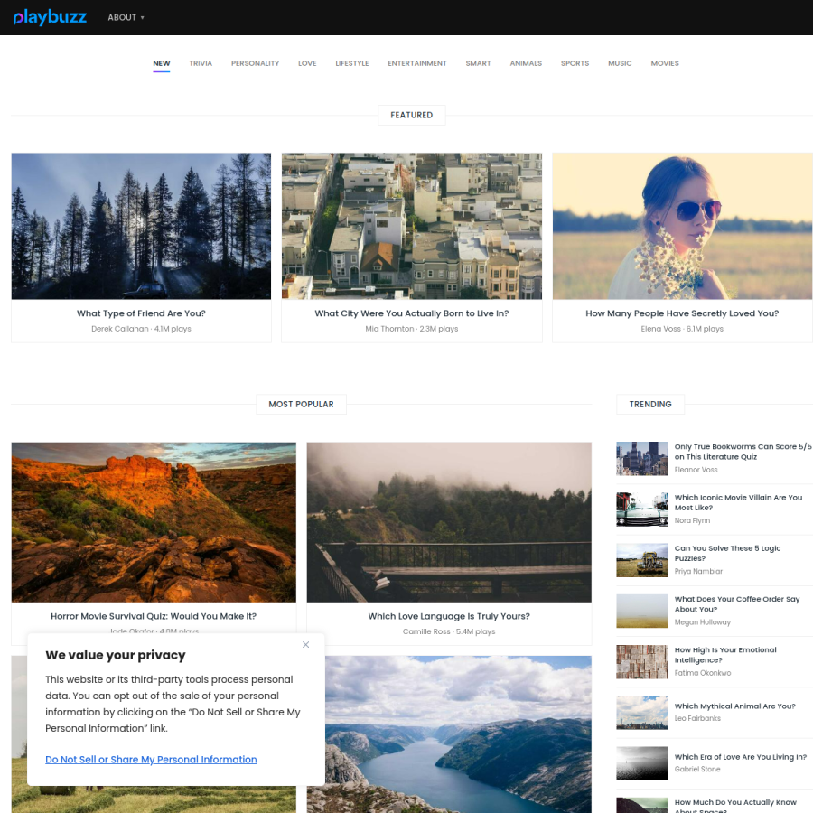Open 'What Type of Friend Are You?' title
This screenshot has height=813, width=813.
[x=141, y=313]
